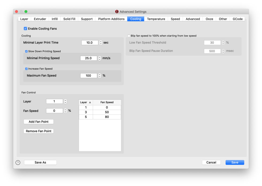This screenshot has width=262, height=186.
Task: Click the Maximum Fan Speed stepper
Action: click(99, 76)
